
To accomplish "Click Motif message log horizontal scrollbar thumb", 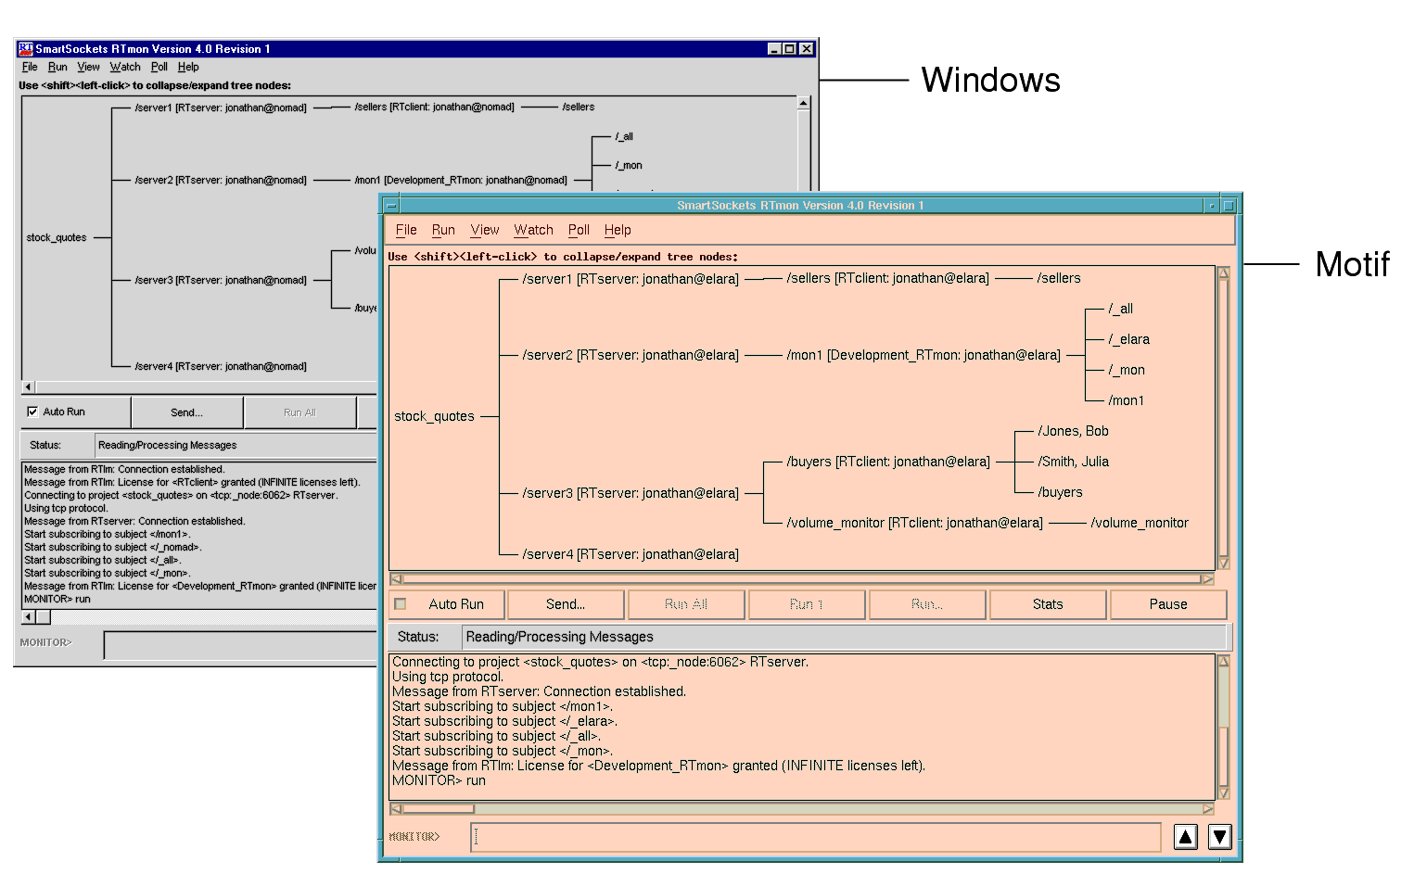I will coord(439,809).
